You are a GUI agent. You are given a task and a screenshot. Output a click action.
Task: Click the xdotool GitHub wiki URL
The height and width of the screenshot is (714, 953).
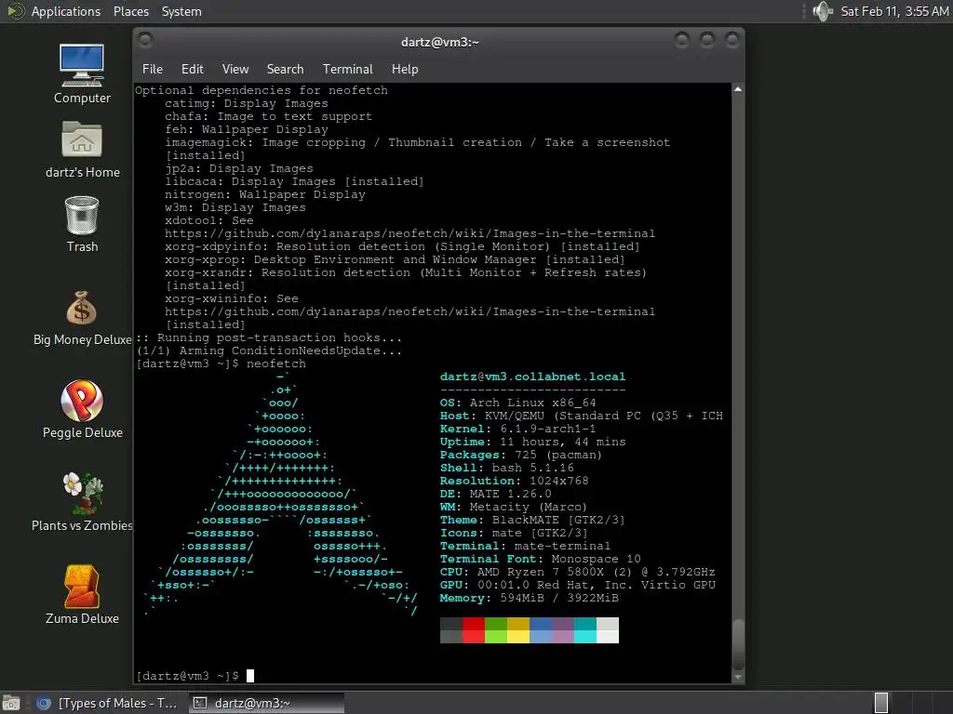click(x=409, y=233)
